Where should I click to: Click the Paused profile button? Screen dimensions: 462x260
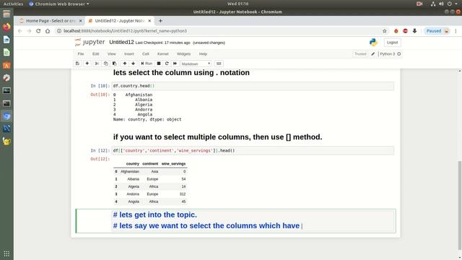point(437,31)
